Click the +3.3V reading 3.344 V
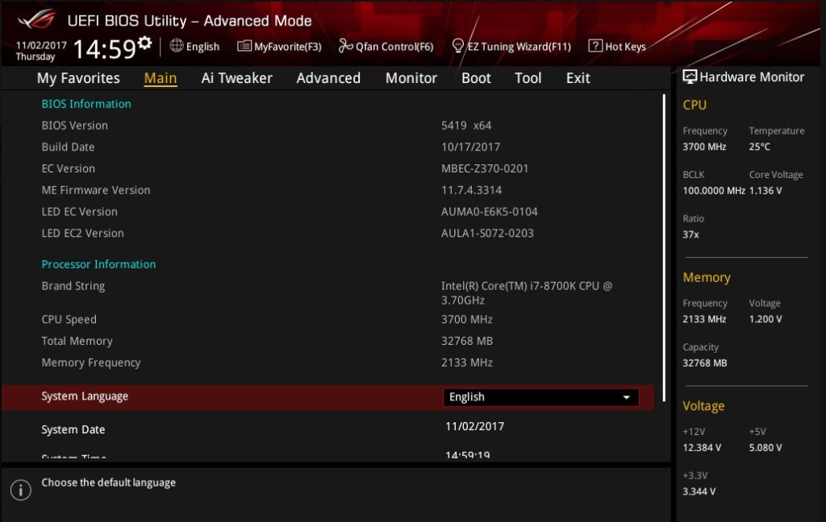Image resolution: width=826 pixels, height=522 pixels. tap(699, 491)
